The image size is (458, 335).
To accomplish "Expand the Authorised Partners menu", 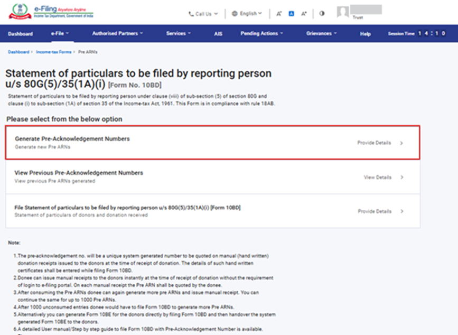I will point(117,34).
